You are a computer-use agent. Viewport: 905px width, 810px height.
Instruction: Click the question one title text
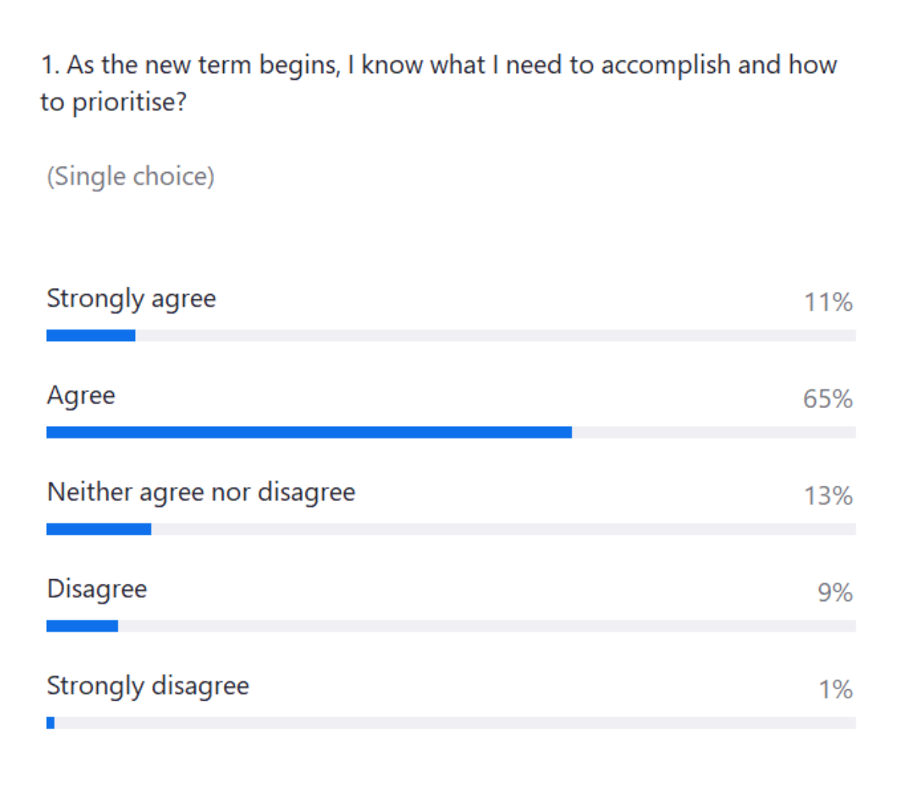[x=439, y=83]
